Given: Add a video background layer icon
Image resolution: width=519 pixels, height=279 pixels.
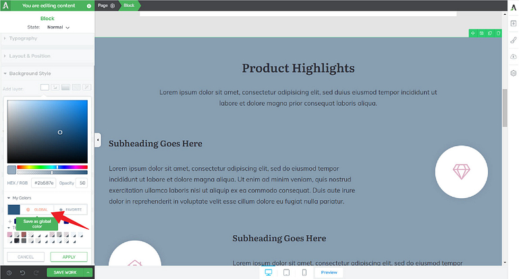Looking at the screenshot, I should tap(86, 87).
